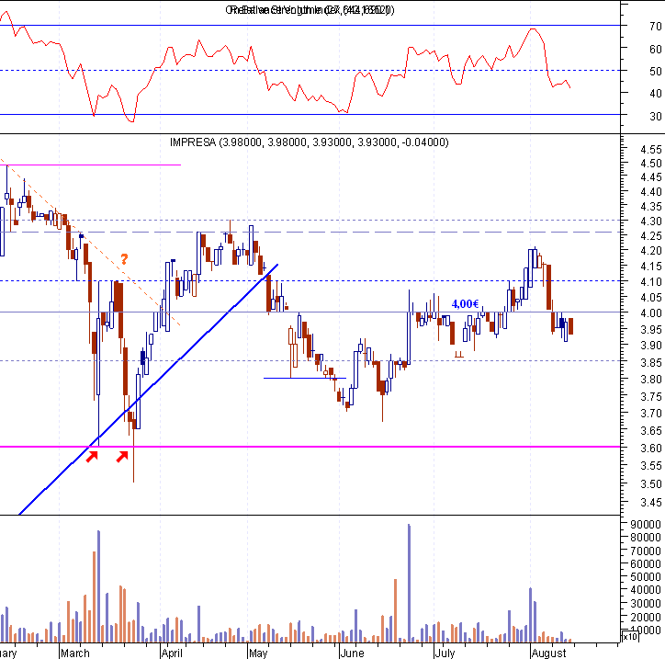Click the 3.45 price axis label

pos(651,503)
